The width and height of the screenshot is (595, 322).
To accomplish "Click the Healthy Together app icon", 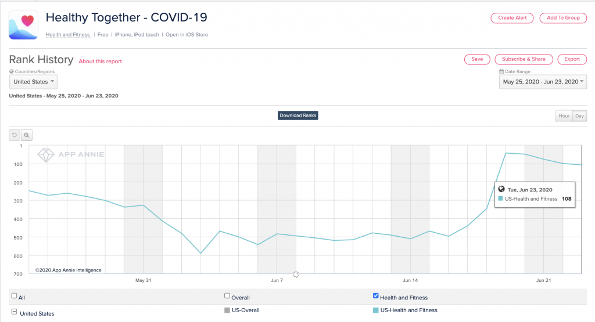I will (x=23, y=25).
